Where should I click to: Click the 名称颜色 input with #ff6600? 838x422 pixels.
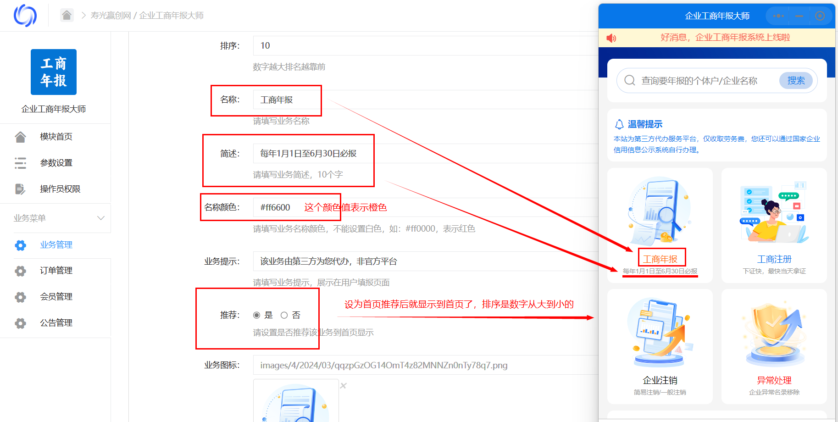click(426, 207)
